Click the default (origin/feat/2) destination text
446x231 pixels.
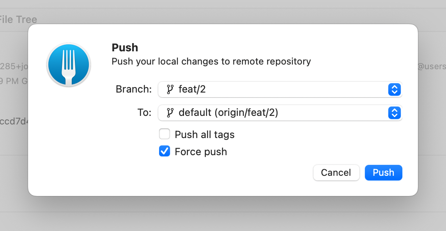[228, 113]
